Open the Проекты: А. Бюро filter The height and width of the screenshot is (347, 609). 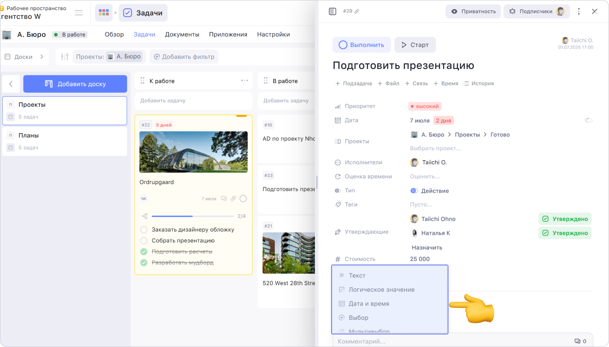tap(109, 57)
